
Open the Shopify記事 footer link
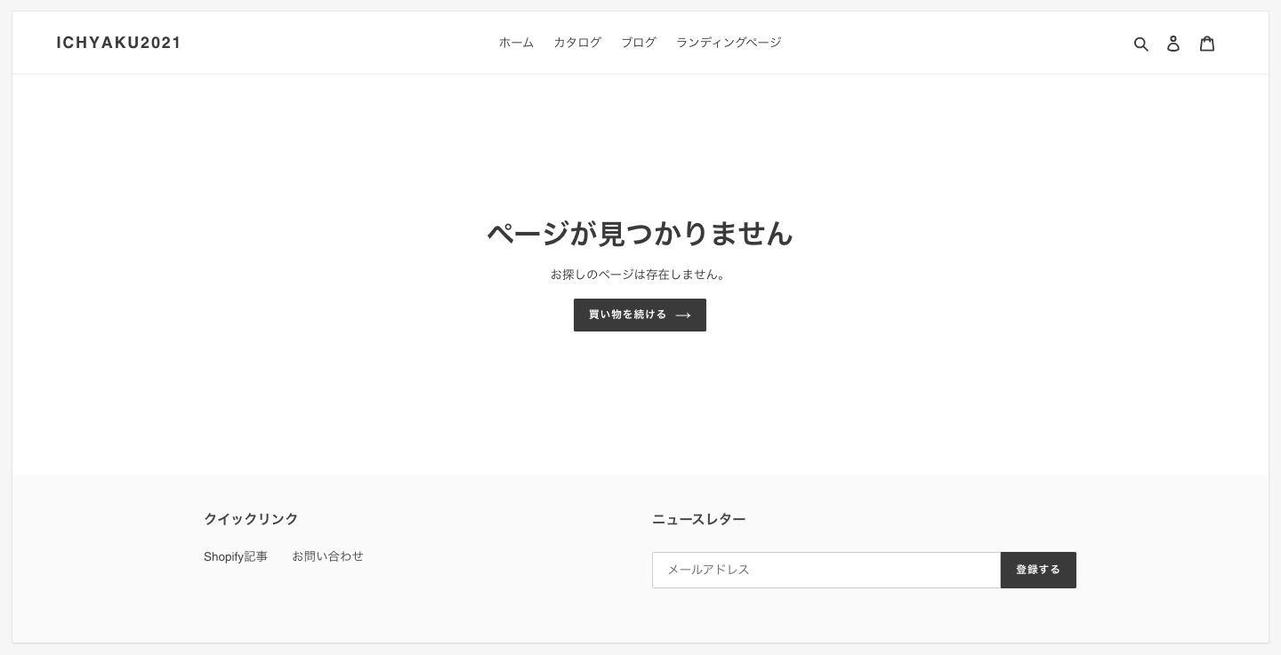click(x=236, y=556)
